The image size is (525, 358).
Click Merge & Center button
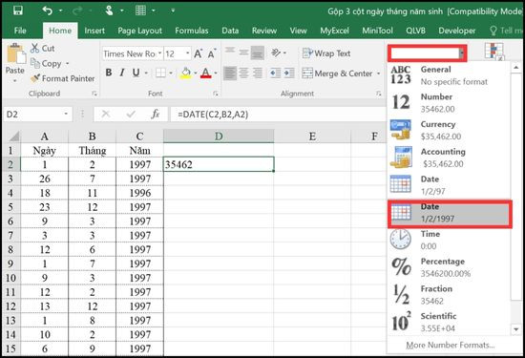click(x=337, y=74)
